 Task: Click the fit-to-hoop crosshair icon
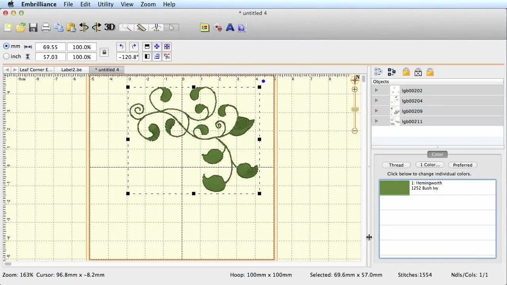tap(167, 46)
